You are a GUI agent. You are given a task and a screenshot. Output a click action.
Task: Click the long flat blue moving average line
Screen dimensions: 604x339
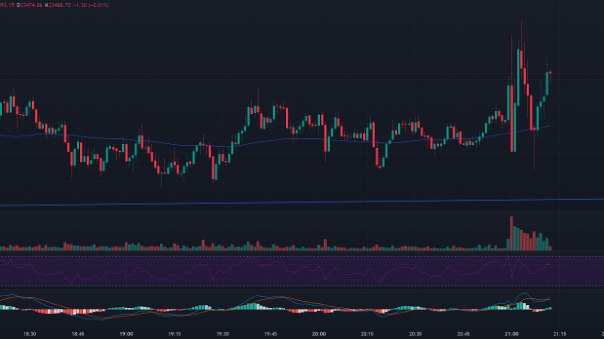(302, 202)
